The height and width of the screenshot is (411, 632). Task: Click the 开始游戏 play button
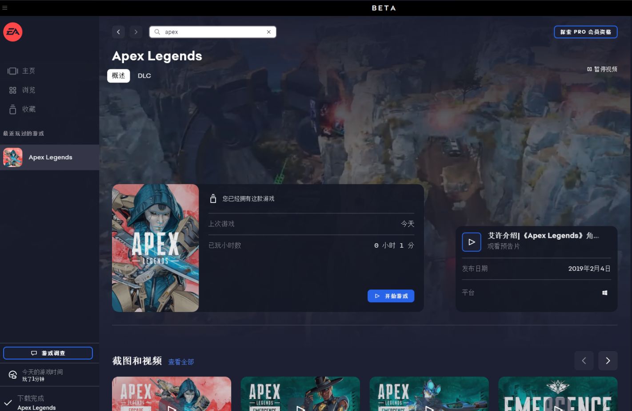391,296
